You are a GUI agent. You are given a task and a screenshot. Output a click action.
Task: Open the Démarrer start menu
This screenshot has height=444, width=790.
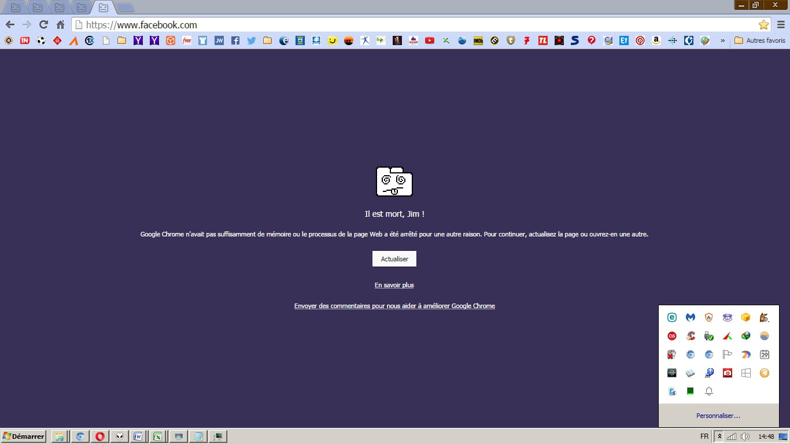[x=24, y=436]
